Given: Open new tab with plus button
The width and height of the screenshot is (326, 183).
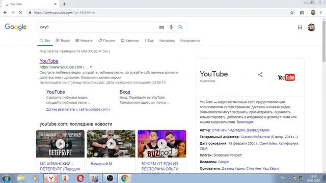Looking at the screenshot, I should pos(65,4).
